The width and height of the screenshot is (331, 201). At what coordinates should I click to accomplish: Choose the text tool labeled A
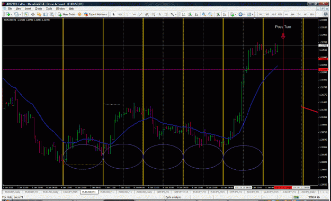pos(160,14)
